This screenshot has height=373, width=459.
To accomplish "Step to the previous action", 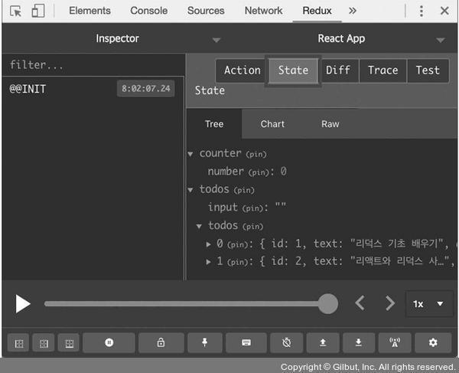I will click(x=360, y=303).
